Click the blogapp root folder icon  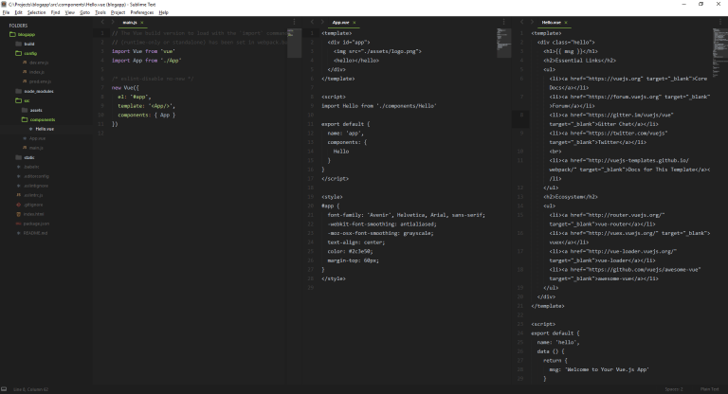click(13, 35)
